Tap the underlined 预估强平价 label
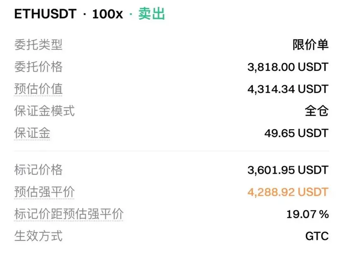Image resolution: width=343 pixels, height=255 pixels. [44, 192]
